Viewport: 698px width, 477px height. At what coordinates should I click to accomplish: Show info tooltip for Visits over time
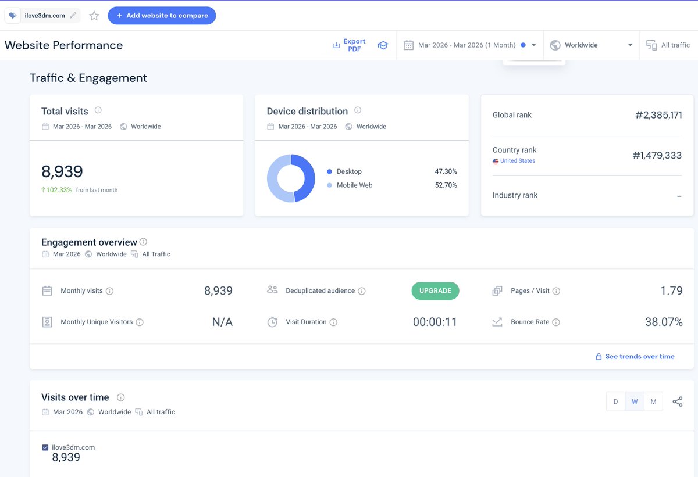120,397
